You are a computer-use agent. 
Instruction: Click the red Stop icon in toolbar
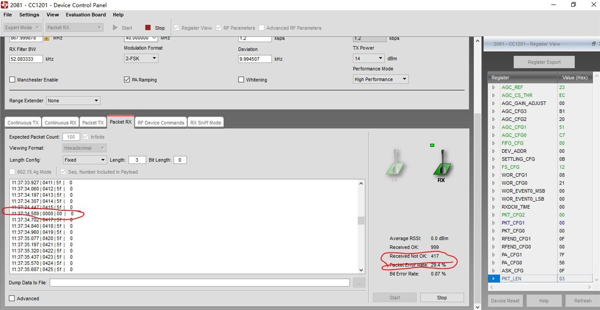pos(148,28)
